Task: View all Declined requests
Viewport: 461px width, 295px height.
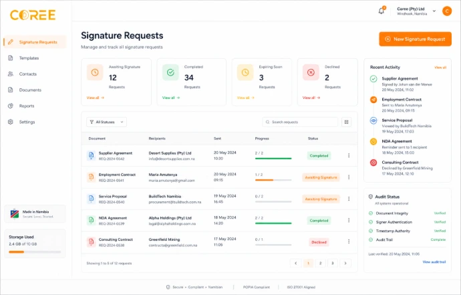Action: click(311, 98)
